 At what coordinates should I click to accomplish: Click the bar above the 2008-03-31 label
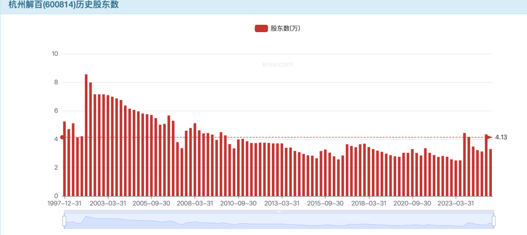tap(195, 160)
